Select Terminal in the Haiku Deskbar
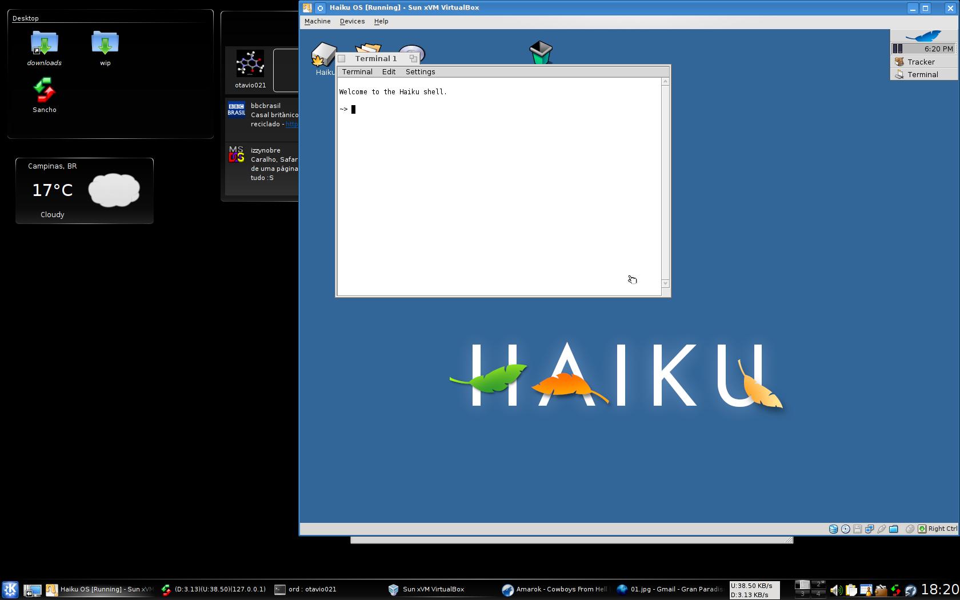 click(924, 74)
